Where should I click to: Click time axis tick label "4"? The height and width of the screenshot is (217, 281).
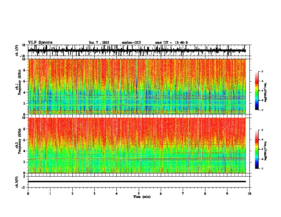[117, 194]
